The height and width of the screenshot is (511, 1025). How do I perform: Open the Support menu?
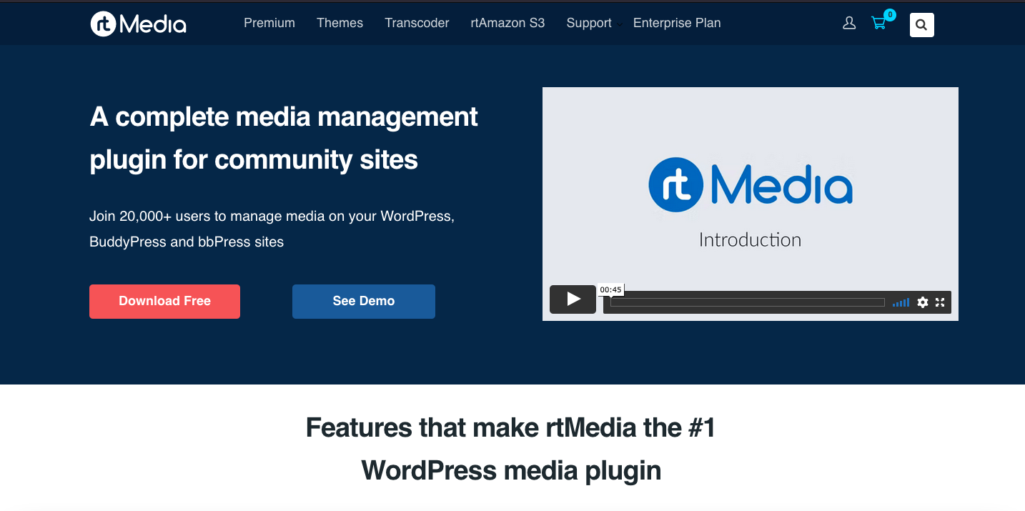coord(589,23)
